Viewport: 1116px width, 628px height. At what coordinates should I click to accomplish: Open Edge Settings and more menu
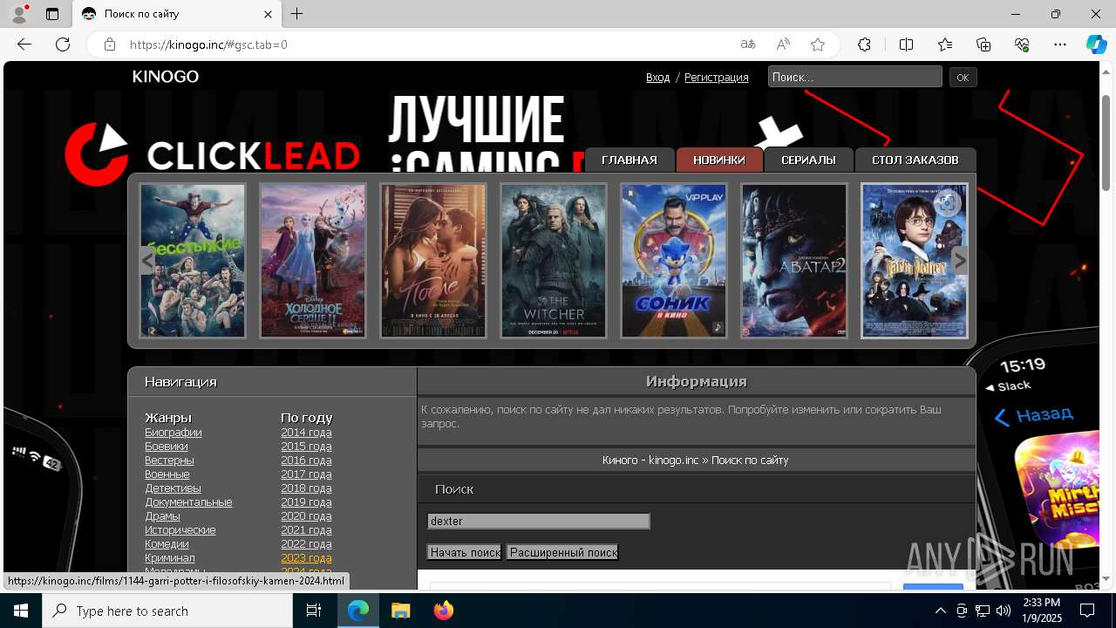click(x=1060, y=44)
